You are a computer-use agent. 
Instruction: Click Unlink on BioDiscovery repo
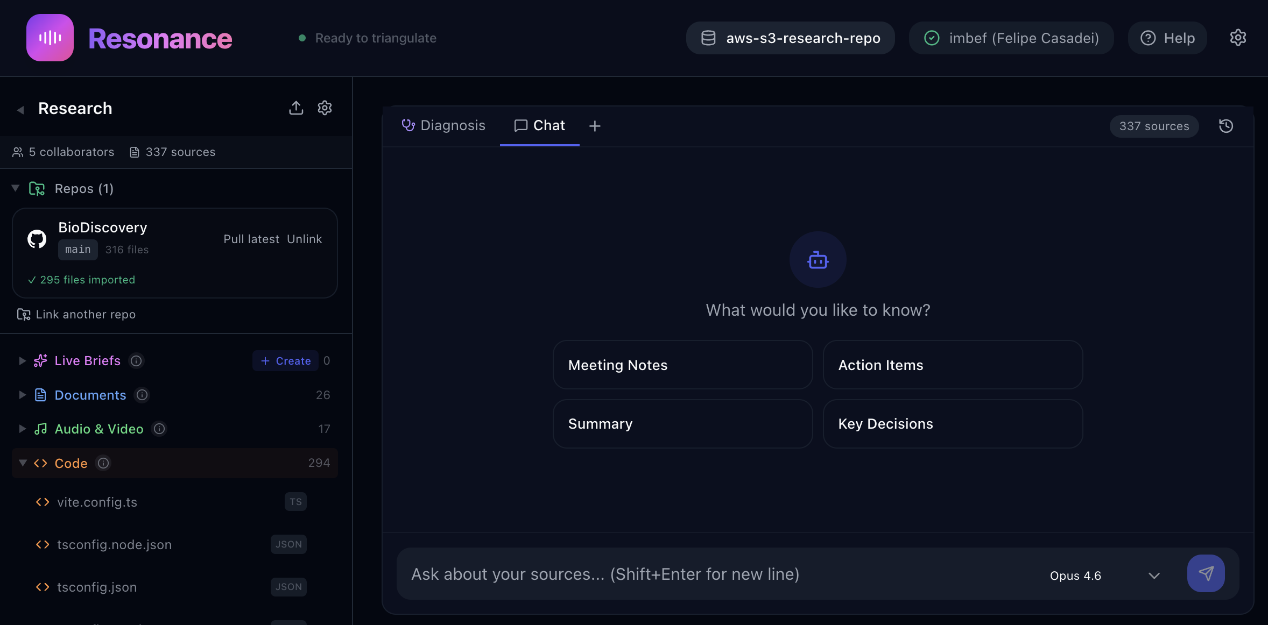[x=305, y=239]
